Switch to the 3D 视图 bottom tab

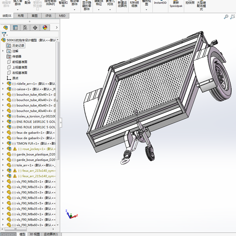[35, 234]
